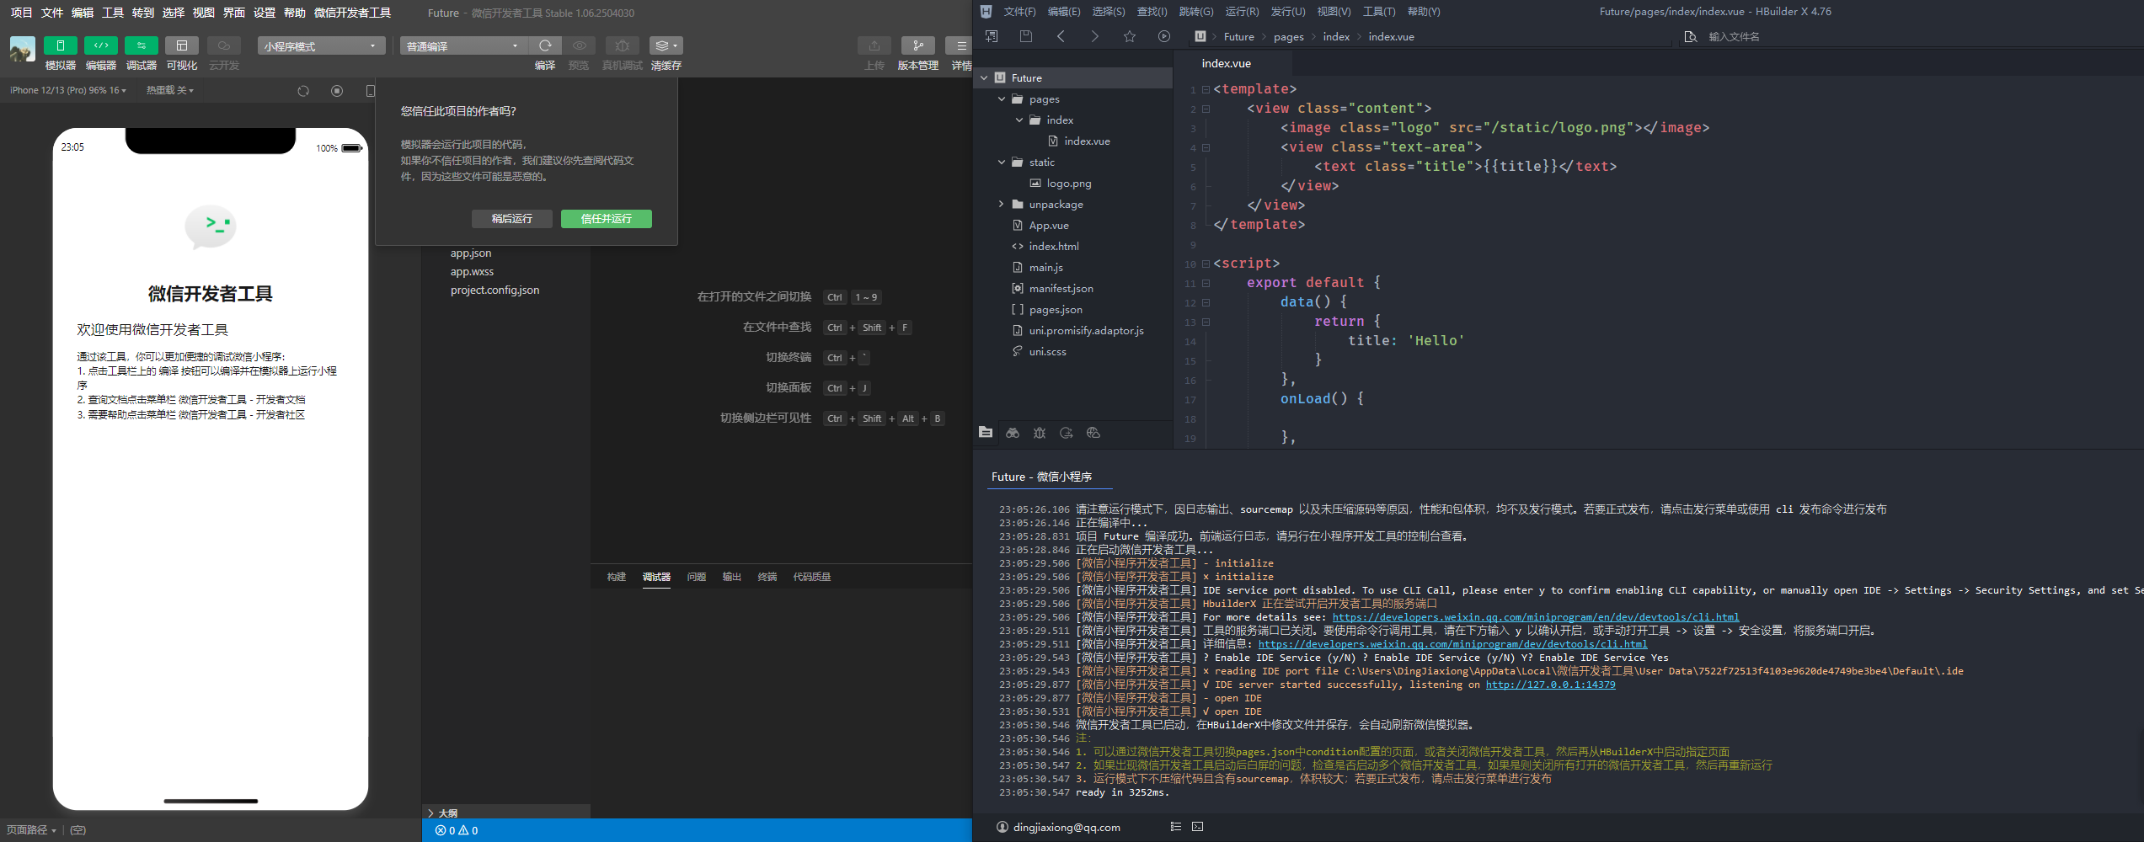Click the star bookmark icon in HBuilder toolbar
This screenshot has width=2144, height=842.
[1130, 36]
